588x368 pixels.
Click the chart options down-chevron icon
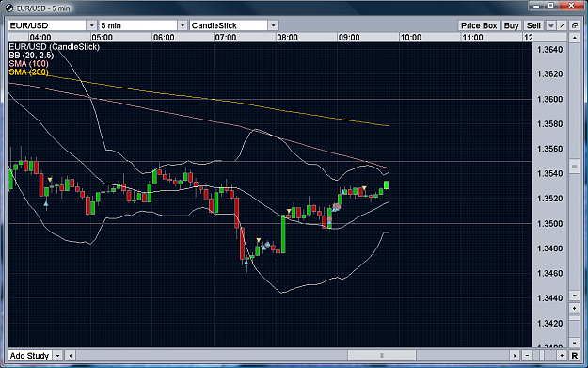[551, 25]
